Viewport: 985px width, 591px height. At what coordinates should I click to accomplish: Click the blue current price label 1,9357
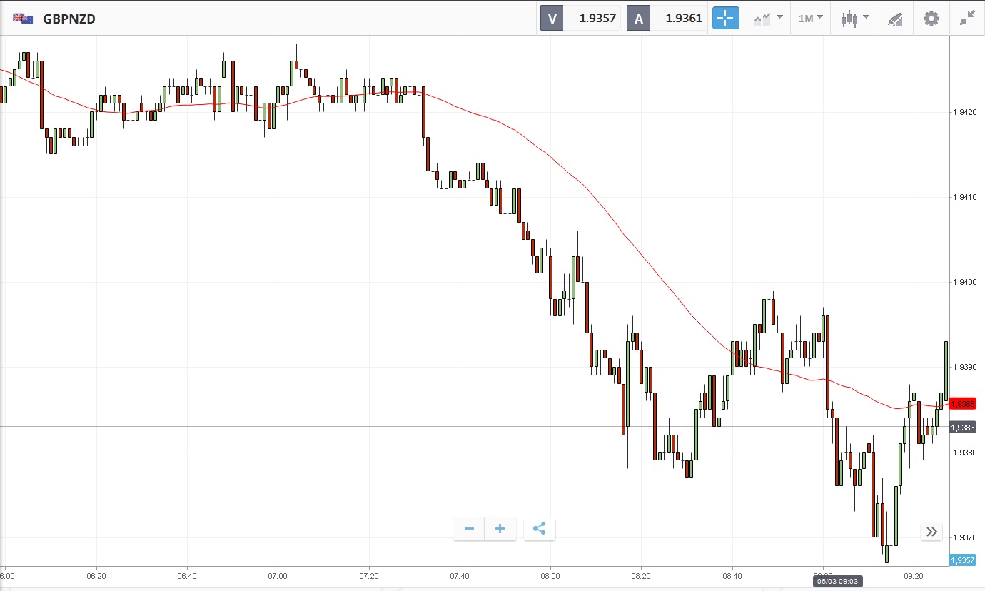[962, 560]
